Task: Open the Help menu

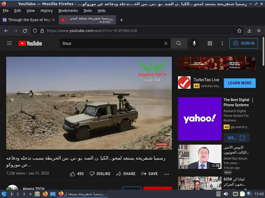Action: click(x=101, y=11)
